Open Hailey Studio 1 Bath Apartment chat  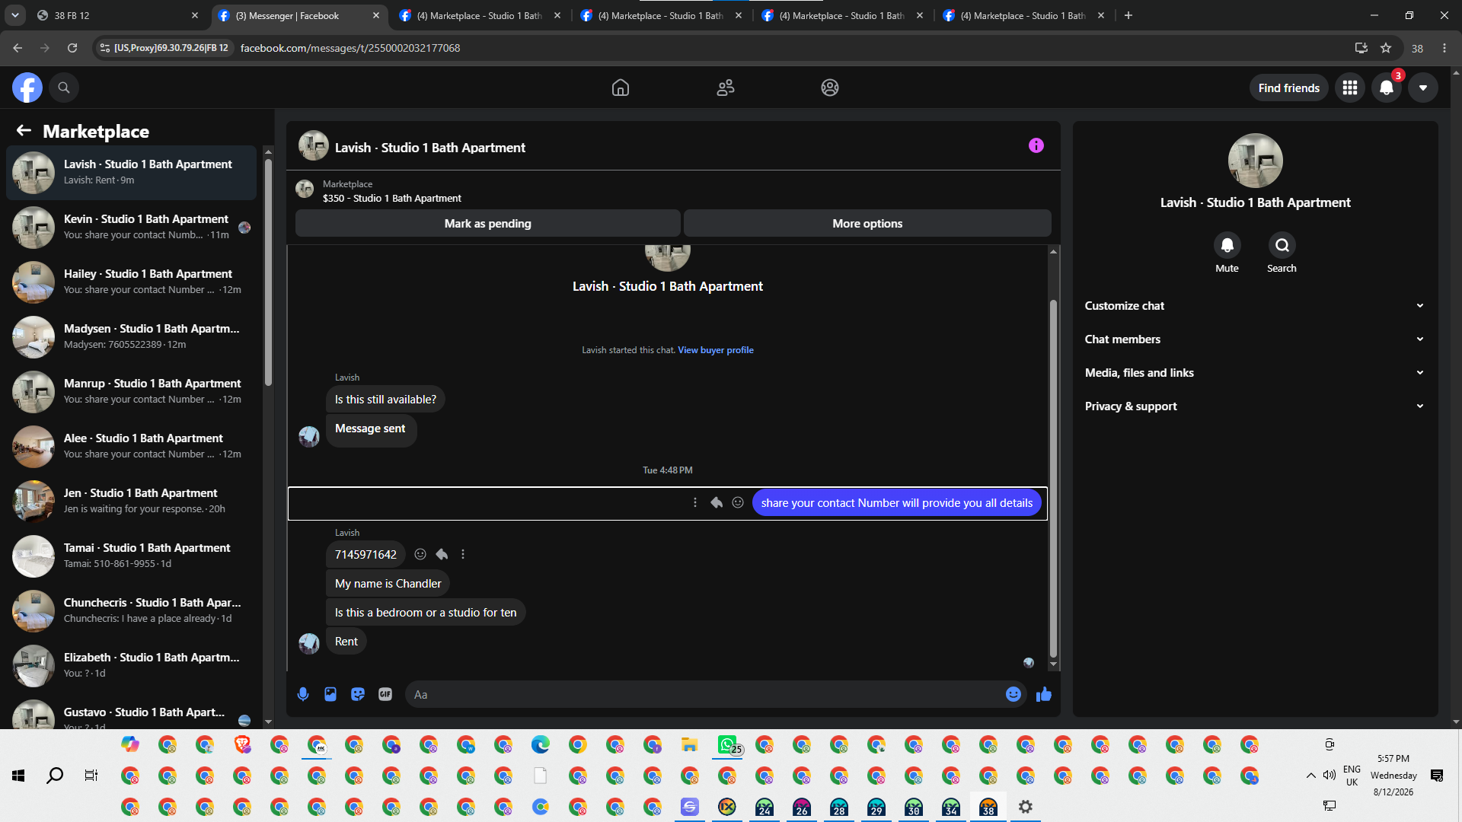pos(132,282)
